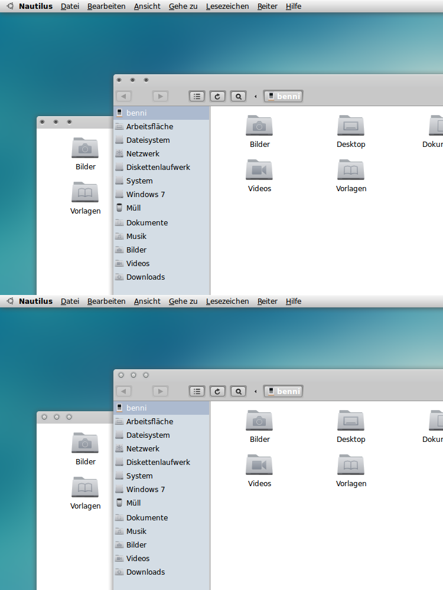Select Bilder folder in upper background window
The width and height of the screenshot is (443, 590).
85,154
